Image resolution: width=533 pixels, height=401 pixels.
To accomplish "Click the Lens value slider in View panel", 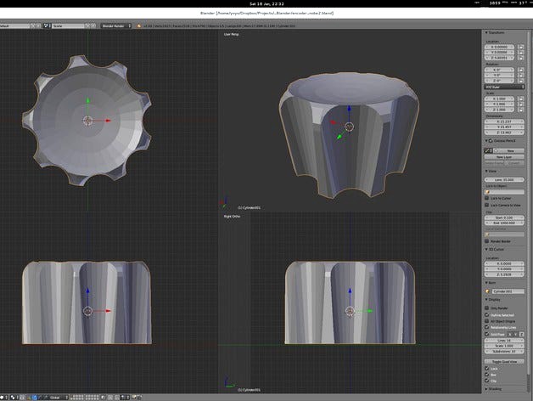I will tap(503, 180).
